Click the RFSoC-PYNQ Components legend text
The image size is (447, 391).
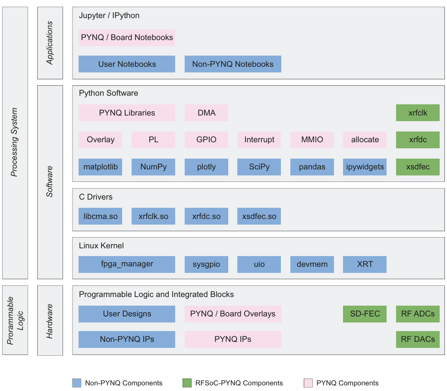[x=239, y=383]
